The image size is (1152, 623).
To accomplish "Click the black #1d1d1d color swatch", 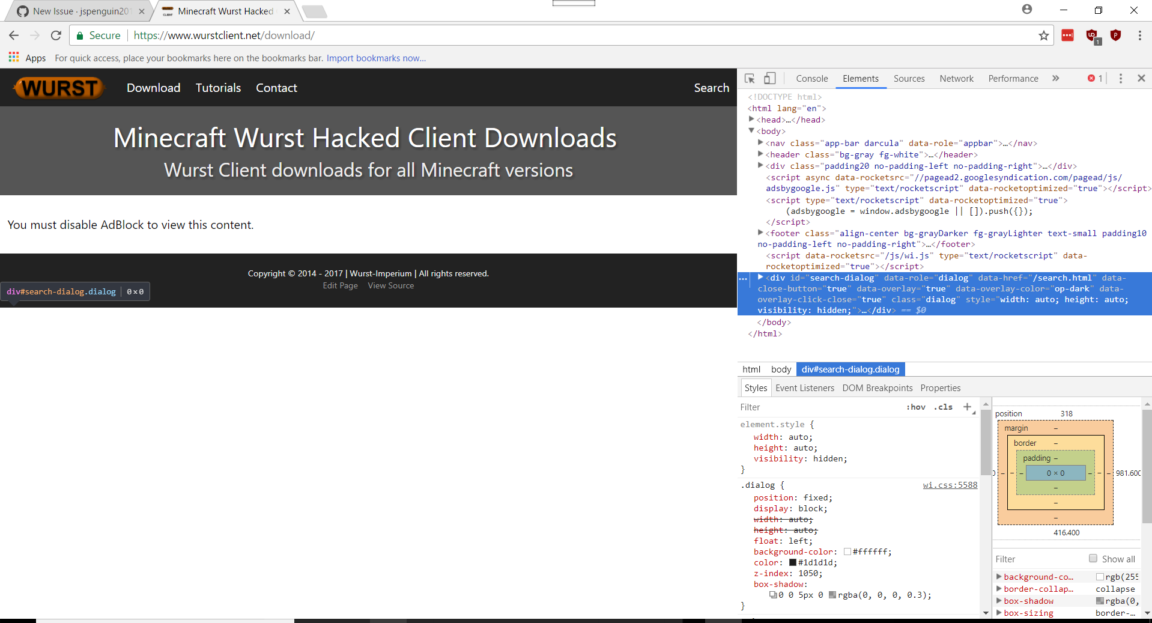I will click(x=793, y=562).
